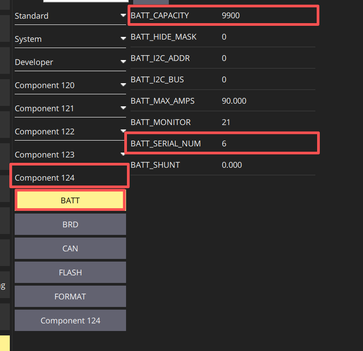This screenshot has height=351, width=363.
Task: Open the BRD parameter category
Action: (x=70, y=224)
